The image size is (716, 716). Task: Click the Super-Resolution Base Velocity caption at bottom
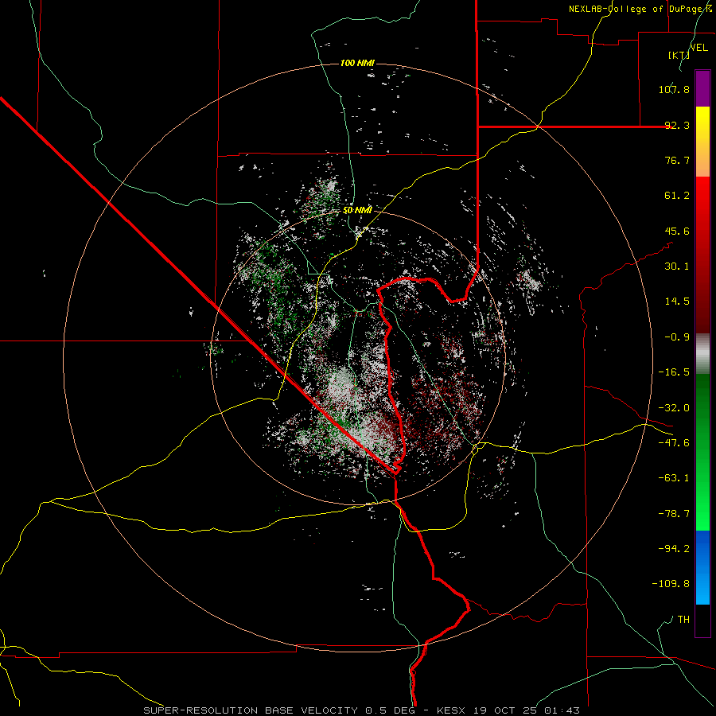click(362, 710)
